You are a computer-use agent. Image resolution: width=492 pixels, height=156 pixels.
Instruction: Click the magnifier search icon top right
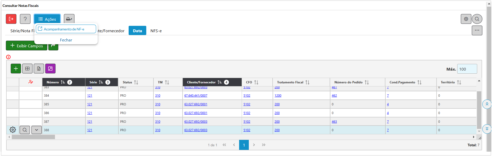(x=477, y=19)
